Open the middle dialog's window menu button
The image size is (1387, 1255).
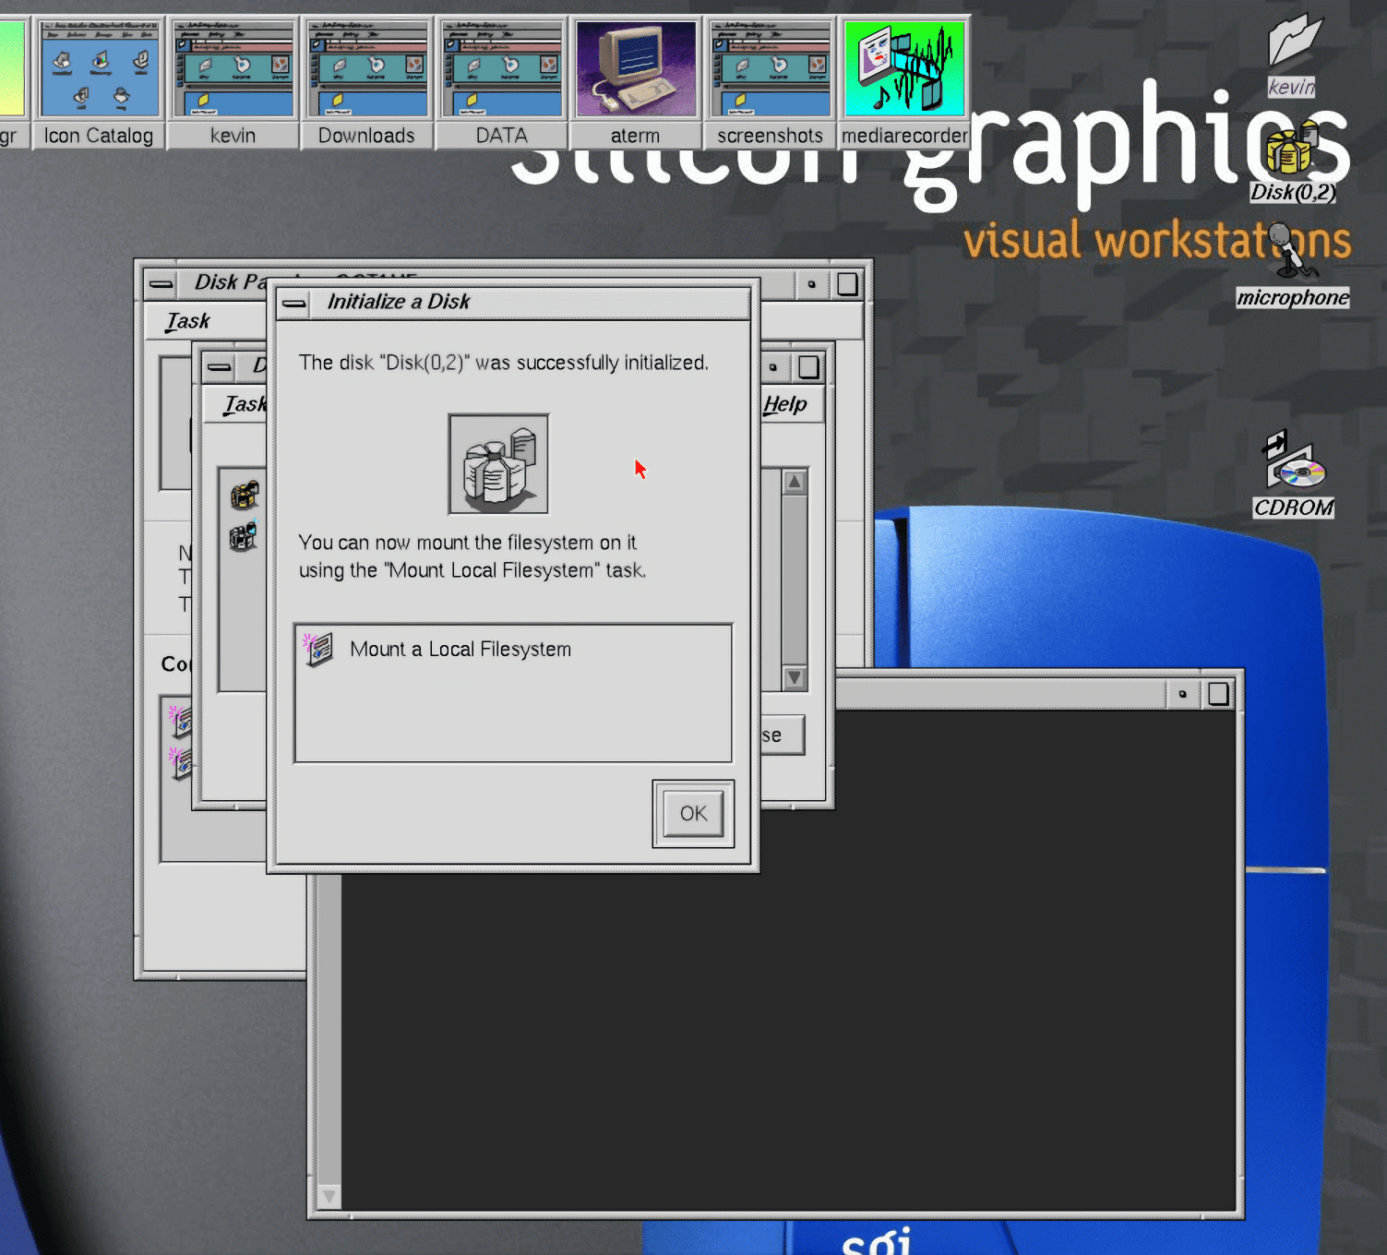pos(220,367)
